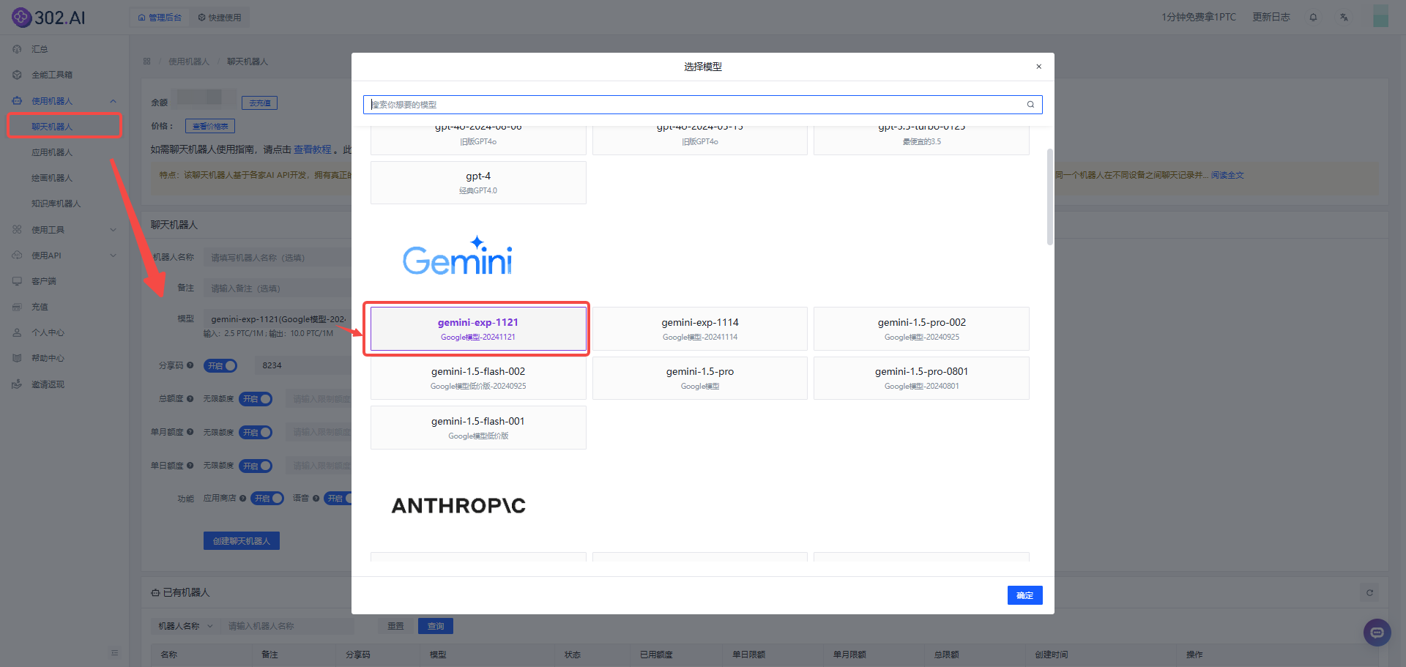Click the refresh icon in 已有机器人 panel
The width and height of the screenshot is (1406, 667).
(1369, 592)
